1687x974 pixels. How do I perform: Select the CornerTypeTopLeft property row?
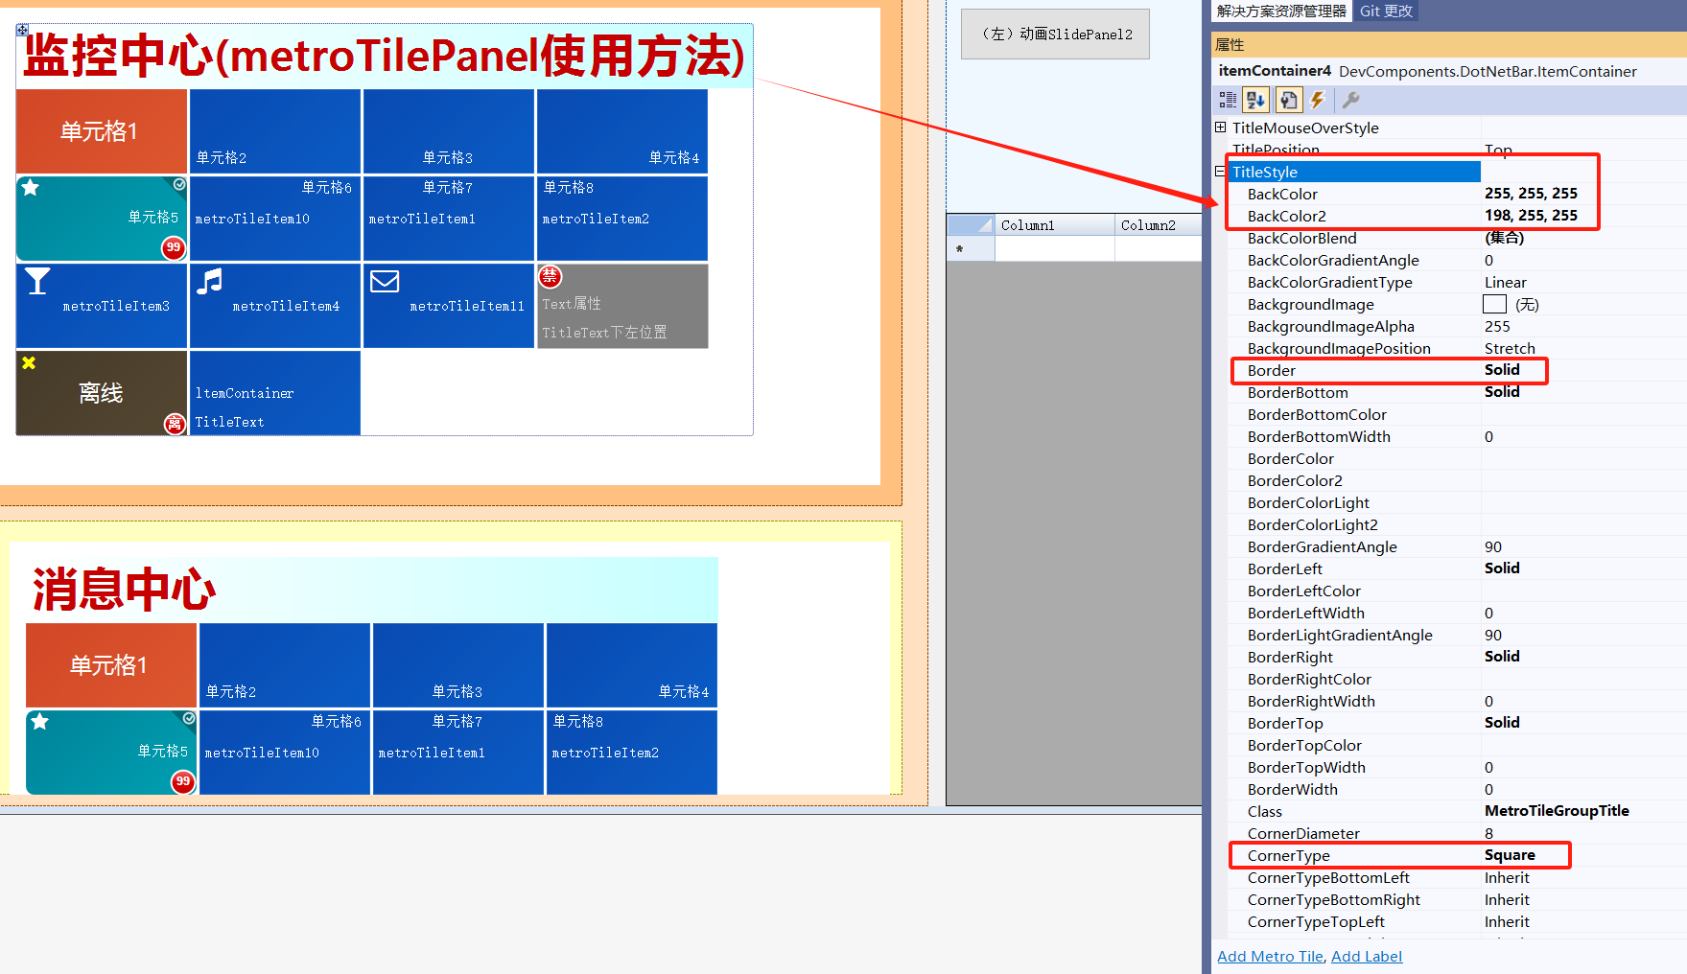click(1458, 922)
